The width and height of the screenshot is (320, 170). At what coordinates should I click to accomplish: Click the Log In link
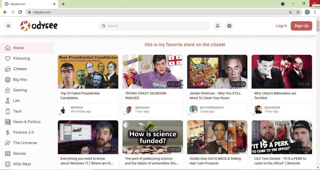coord(282,26)
